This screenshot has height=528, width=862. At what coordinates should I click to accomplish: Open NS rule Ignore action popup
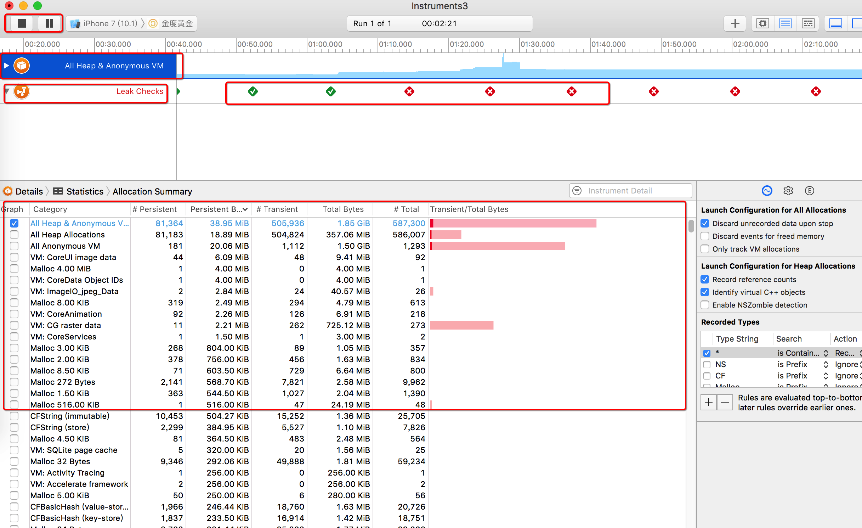click(x=847, y=364)
